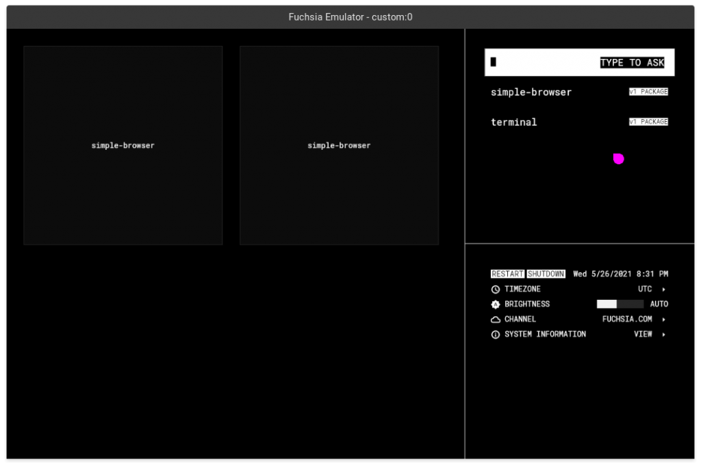Click the RESTART button
701x466 pixels.
(x=507, y=274)
